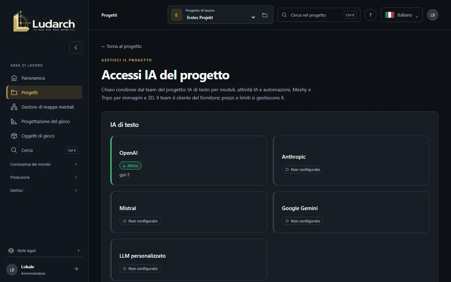
Task: Click the Italian flag icon
Action: [x=390, y=15]
